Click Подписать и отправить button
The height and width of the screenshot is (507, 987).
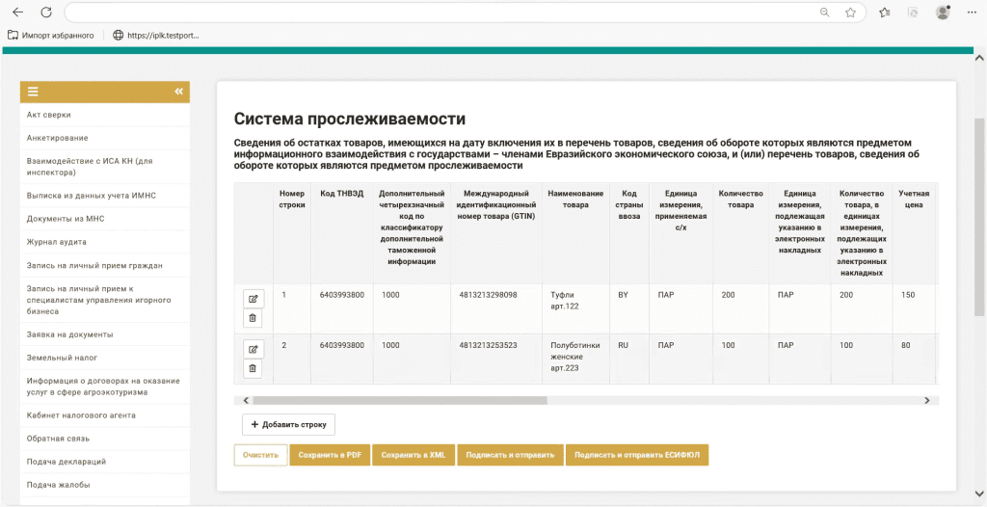[x=510, y=455]
